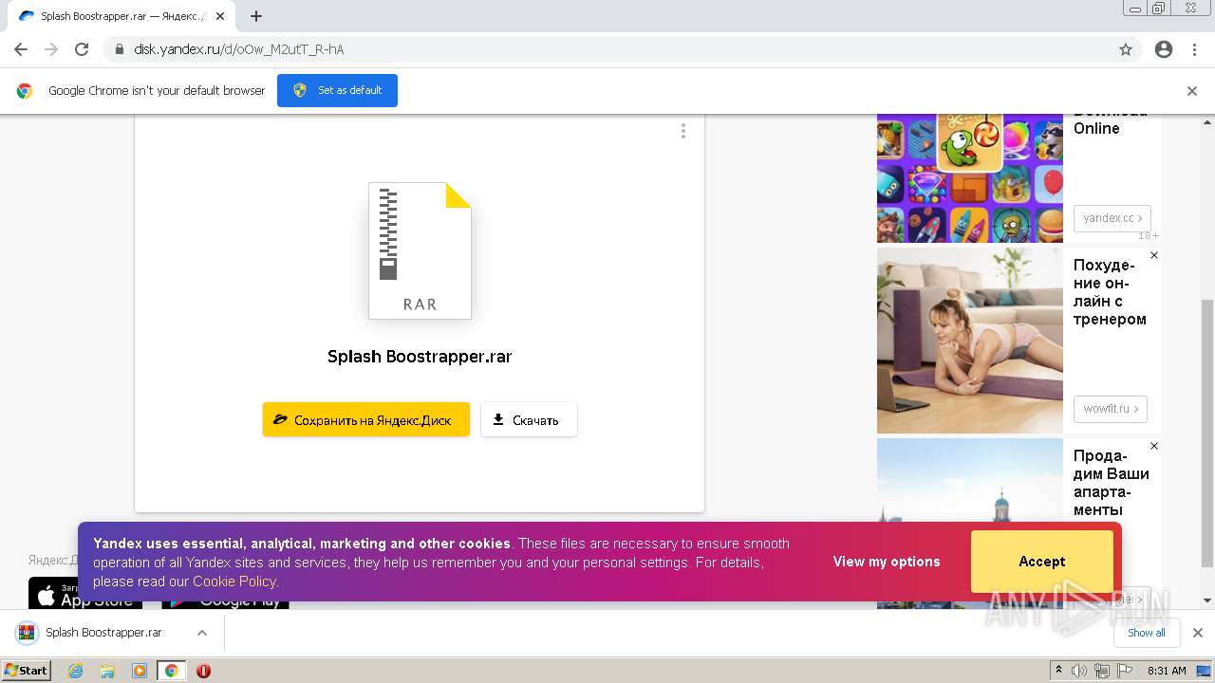Viewport: 1215px width, 683px height.
Task: Open file options three-dot menu
Action: click(682, 131)
